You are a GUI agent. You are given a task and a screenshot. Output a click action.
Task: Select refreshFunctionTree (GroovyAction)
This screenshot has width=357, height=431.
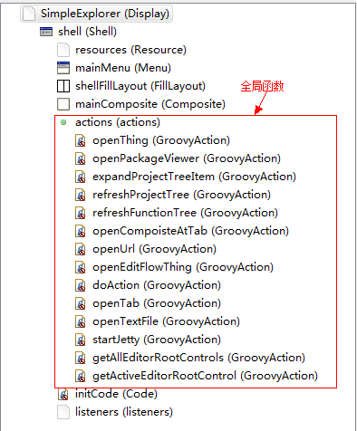185,213
